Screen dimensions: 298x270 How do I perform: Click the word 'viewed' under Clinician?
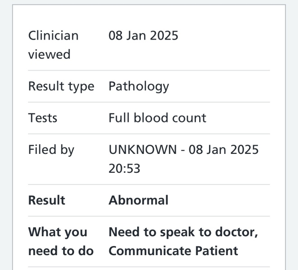point(49,54)
